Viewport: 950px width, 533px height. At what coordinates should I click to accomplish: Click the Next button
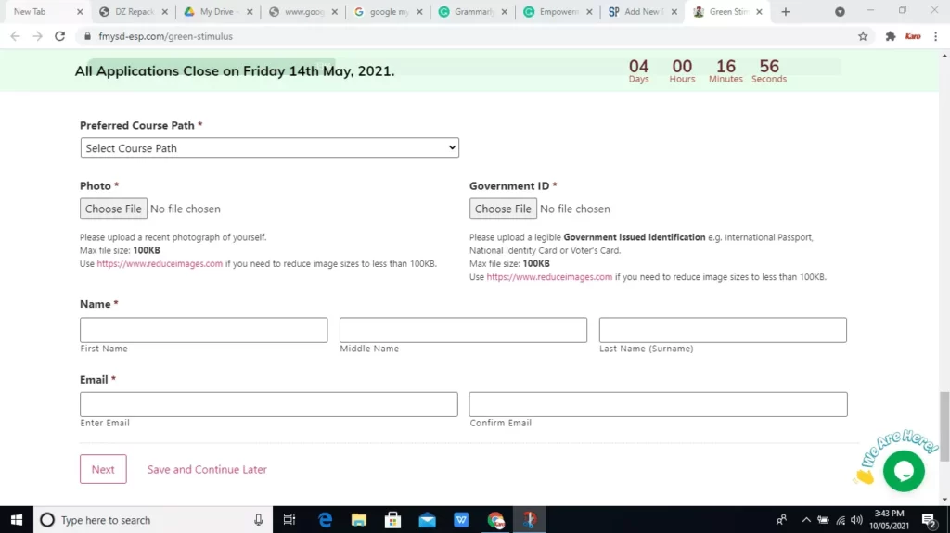point(103,469)
